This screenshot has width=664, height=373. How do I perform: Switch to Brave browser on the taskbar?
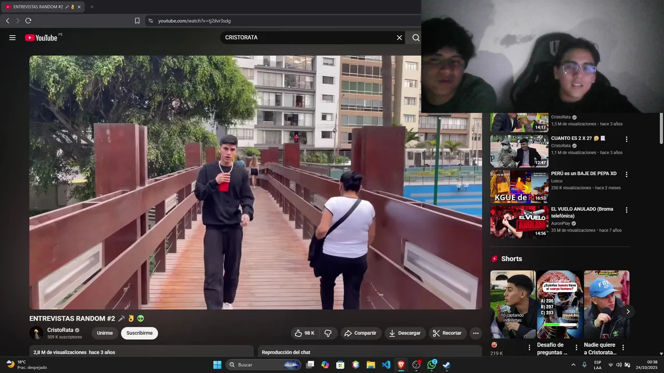[401, 365]
